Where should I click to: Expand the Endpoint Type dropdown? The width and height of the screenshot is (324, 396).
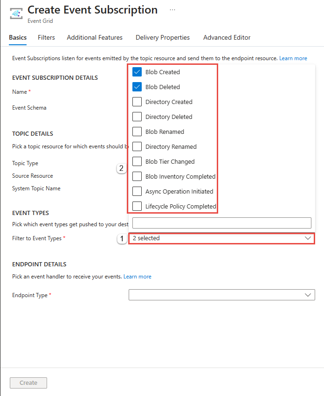(x=222, y=295)
